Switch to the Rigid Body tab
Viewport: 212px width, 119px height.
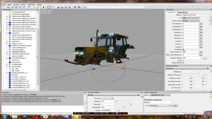pos(182,12)
